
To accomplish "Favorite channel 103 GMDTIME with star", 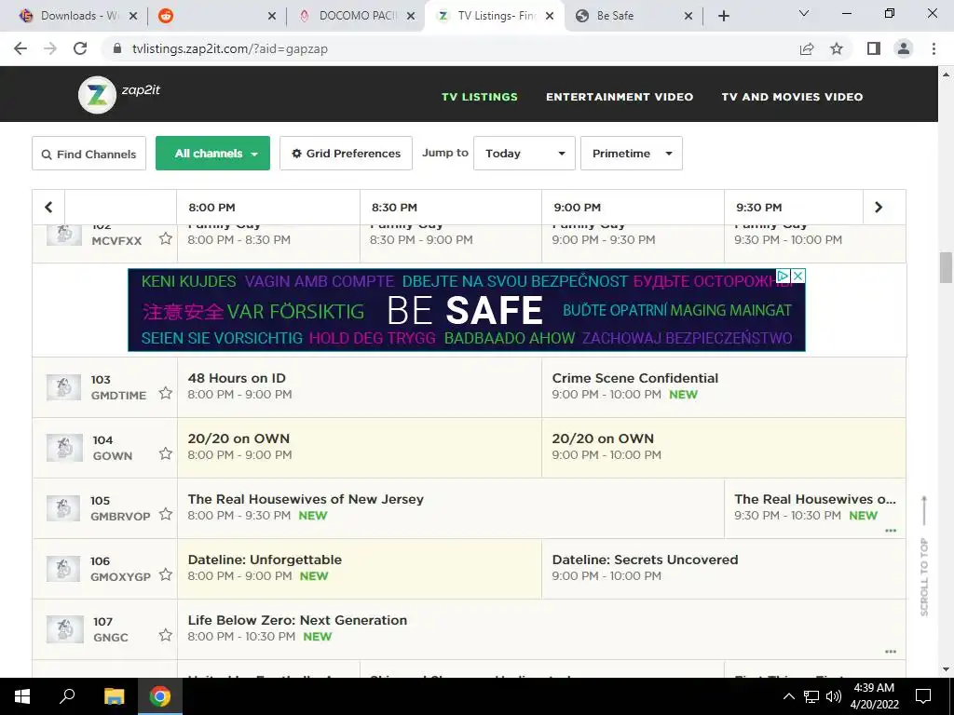I will coord(166,393).
